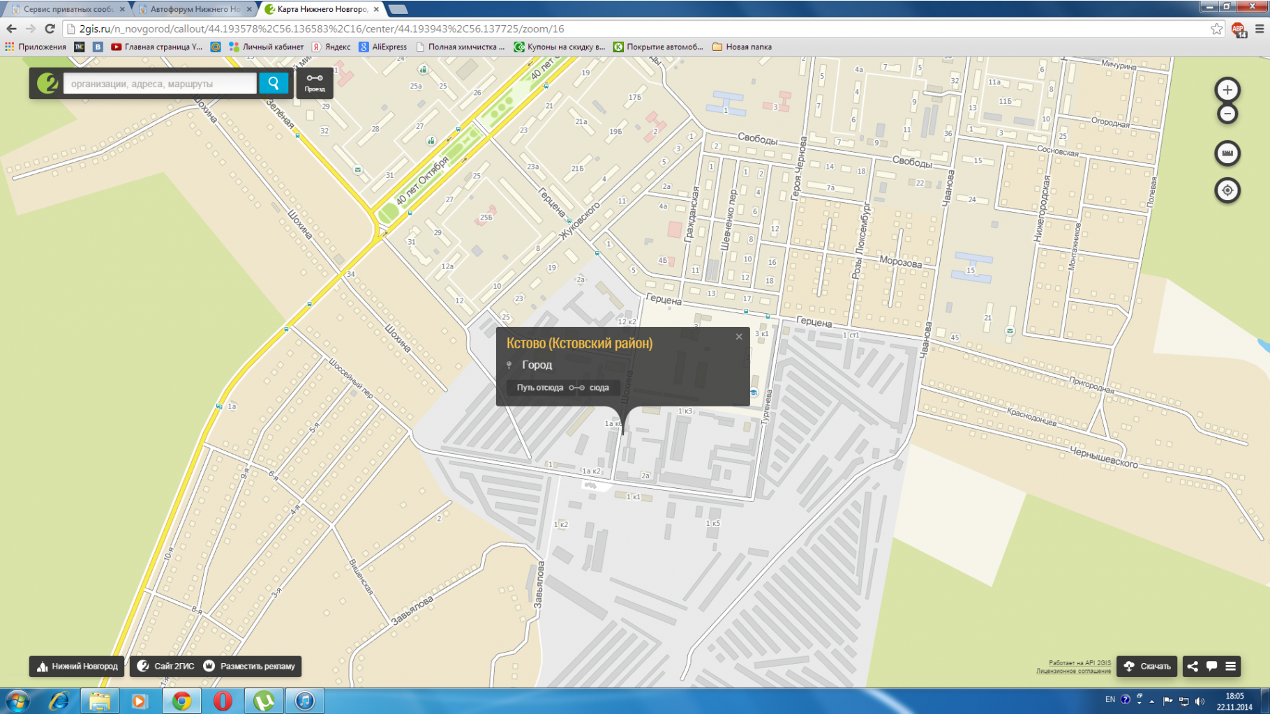Open city selector Нижний Новгород
The image size is (1270, 714).
(77, 667)
